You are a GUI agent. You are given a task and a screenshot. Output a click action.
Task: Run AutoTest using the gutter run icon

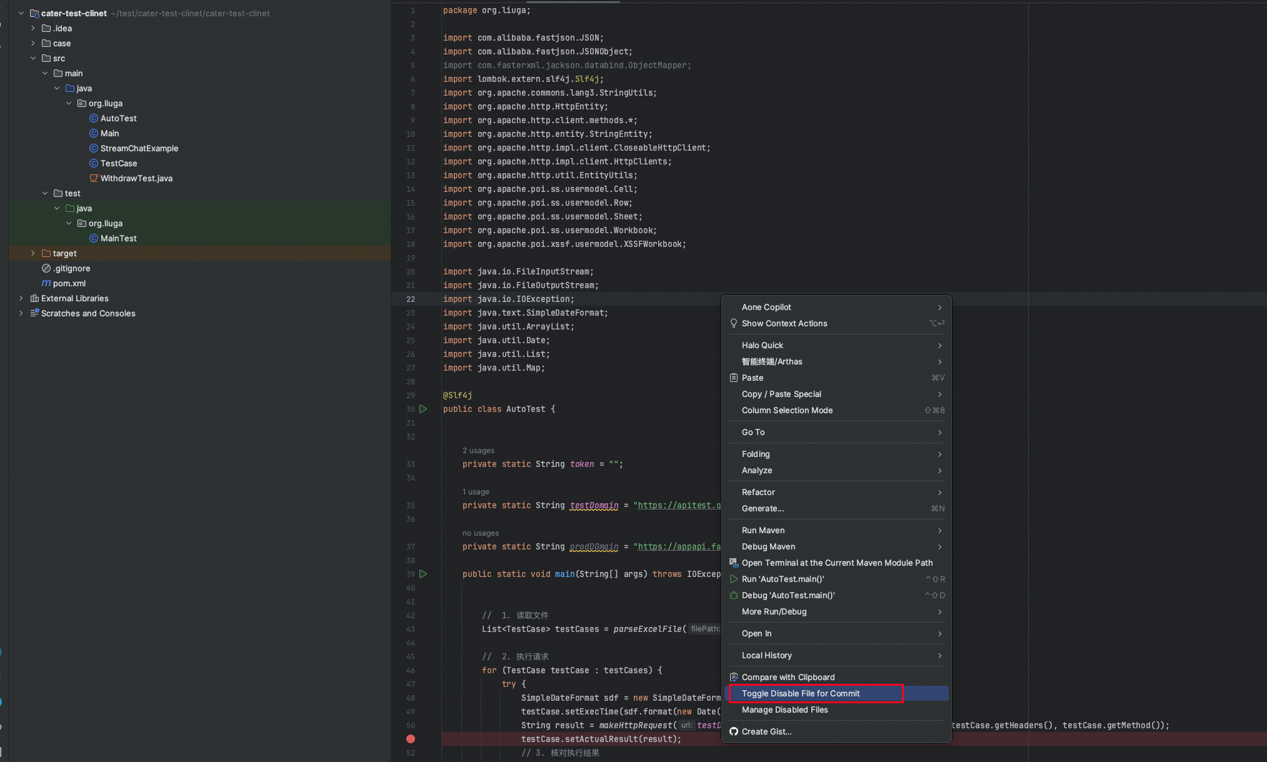click(423, 409)
